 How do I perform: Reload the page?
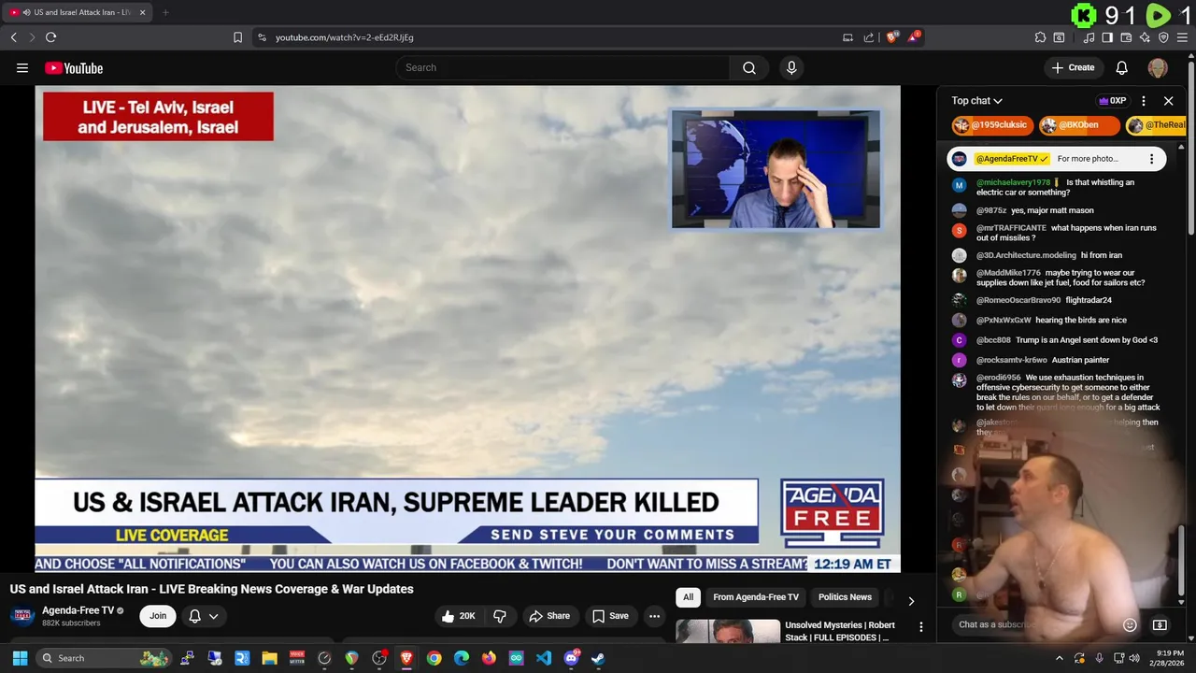point(50,37)
